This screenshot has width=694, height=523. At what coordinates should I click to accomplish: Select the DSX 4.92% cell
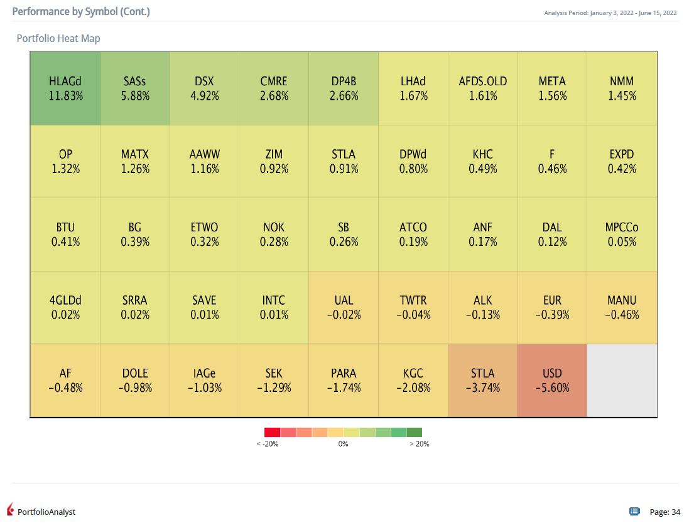coord(204,88)
